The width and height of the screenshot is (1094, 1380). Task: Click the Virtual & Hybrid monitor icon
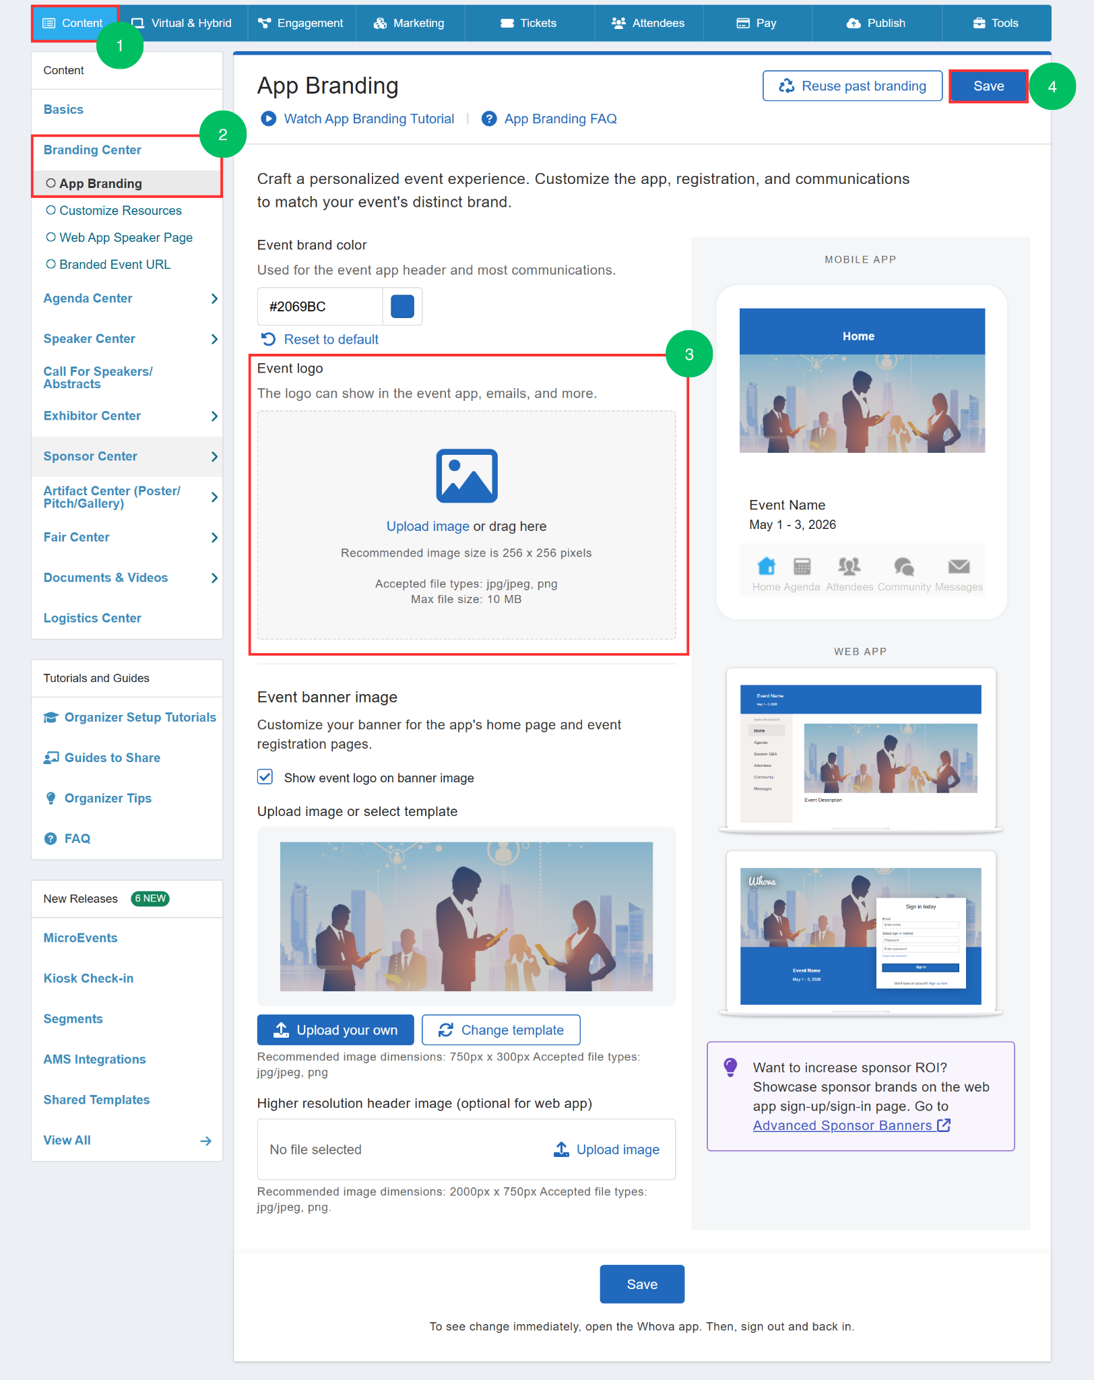(137, 24)
